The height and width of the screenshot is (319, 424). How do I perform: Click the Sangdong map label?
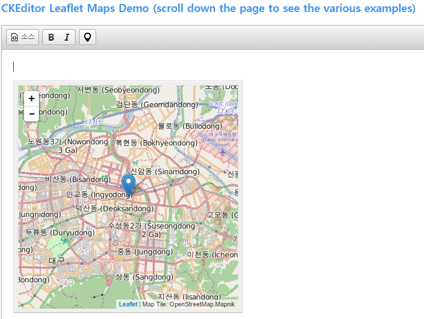144,277
